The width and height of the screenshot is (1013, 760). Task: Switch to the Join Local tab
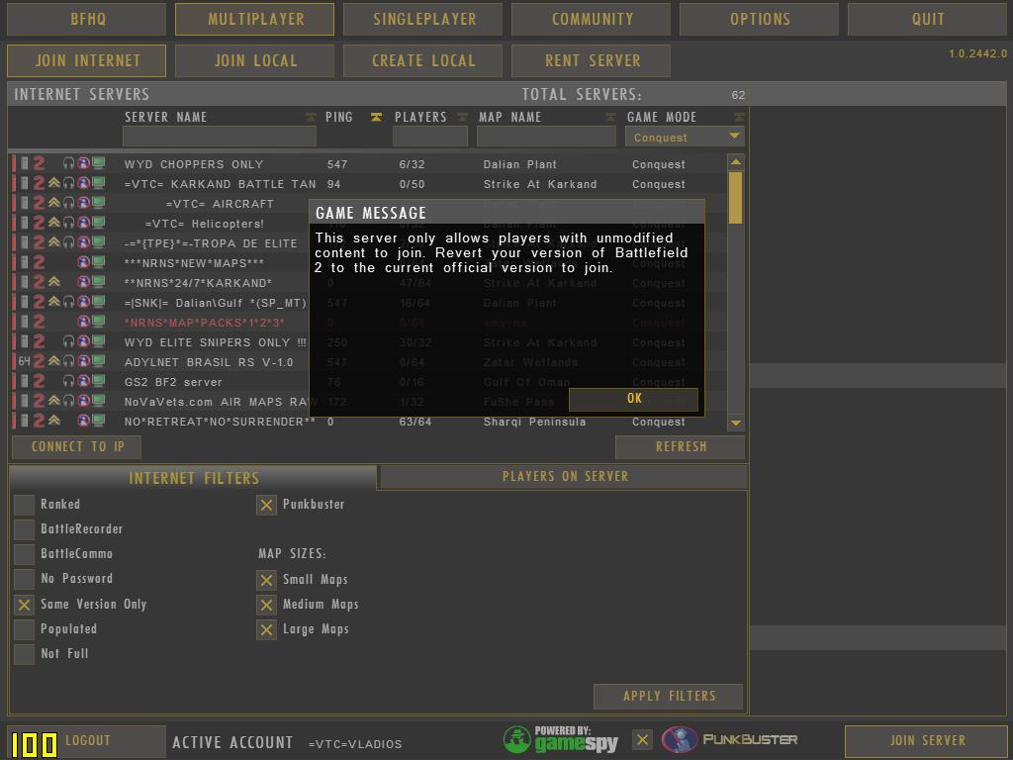[x=254, y=60]
